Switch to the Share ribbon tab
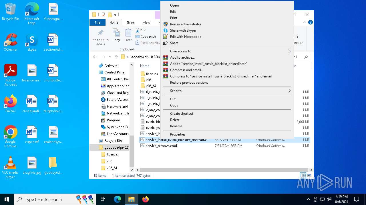Viewport: 366px width, 205px height. [x=130, y=22]
